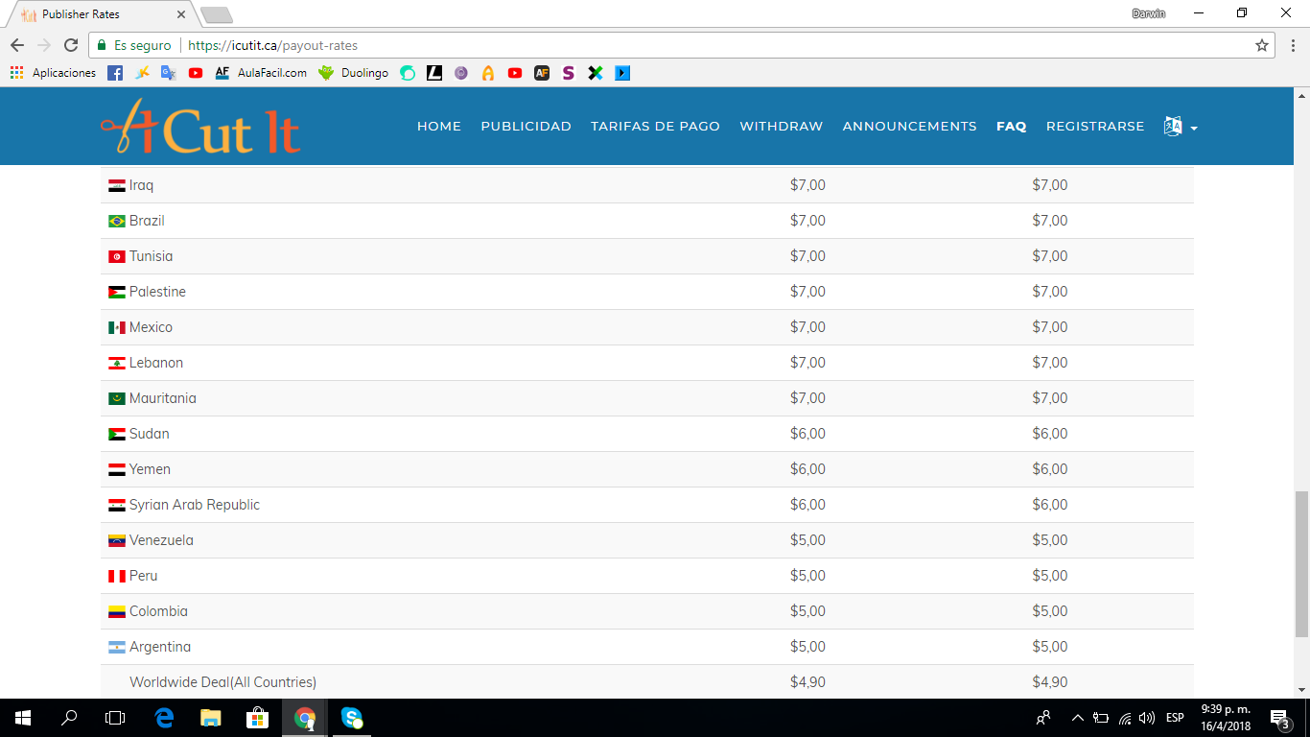Open Skype from the Windows taskbar
This screenshot has width=1310, height=737.
(x=350, y=717)
